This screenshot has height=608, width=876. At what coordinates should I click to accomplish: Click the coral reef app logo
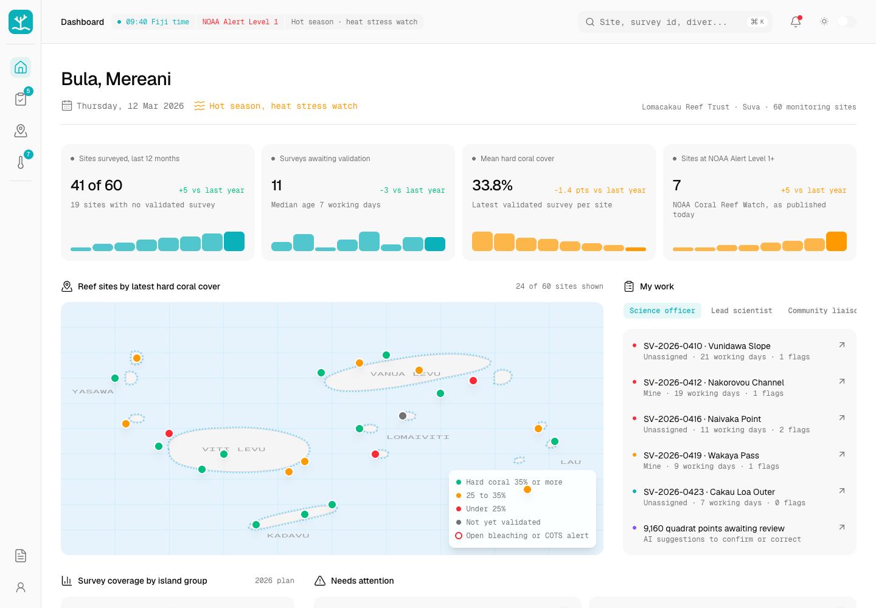tap(21, 22)
